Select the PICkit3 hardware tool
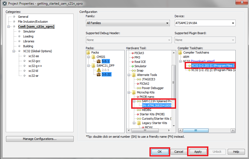Viewport: 249px width, 159px height. [x=139, y=53]
